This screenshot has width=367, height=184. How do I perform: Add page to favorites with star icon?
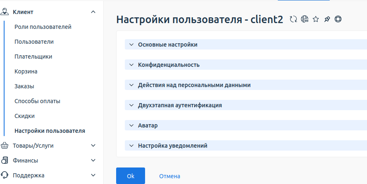pyautogui.click(x=316, y=19)
